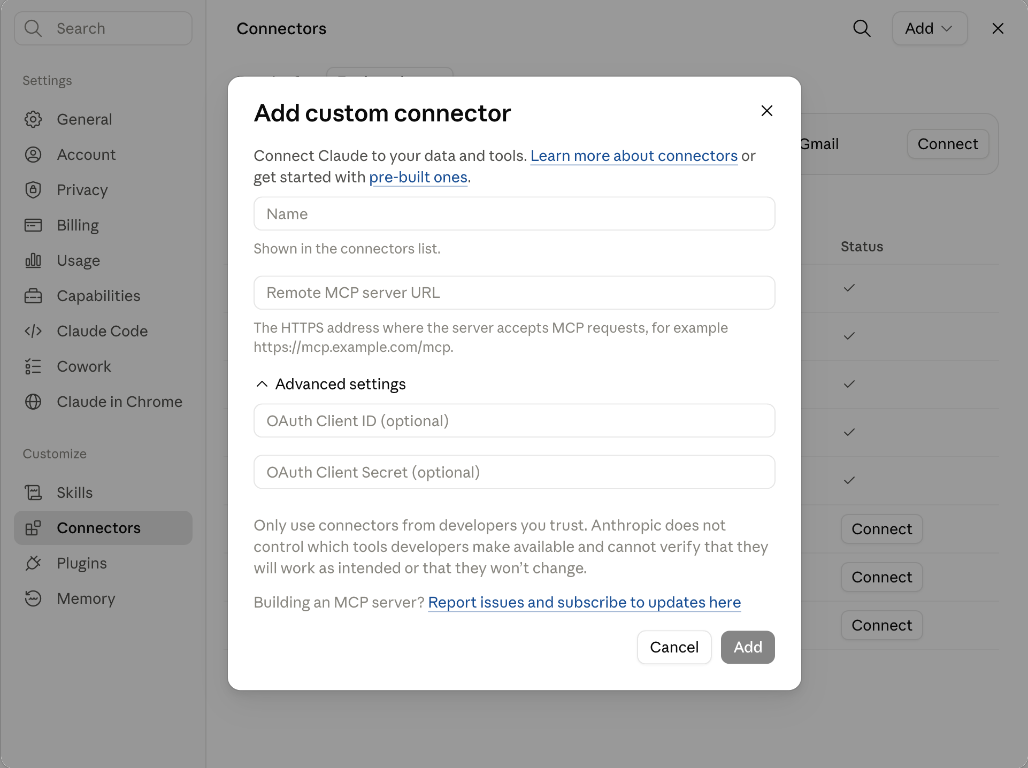Click the Status column header
Viewport: 1028px width, 768px height.
(862, 247)
